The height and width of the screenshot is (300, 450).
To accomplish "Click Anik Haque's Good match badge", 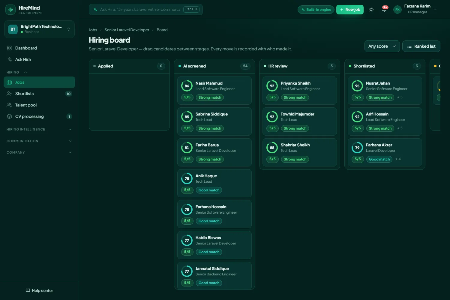I will (x=209, y=190).
